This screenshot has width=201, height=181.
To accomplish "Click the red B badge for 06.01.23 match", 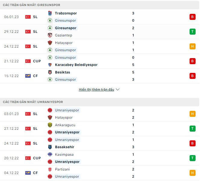I will (x=192, y=17).
